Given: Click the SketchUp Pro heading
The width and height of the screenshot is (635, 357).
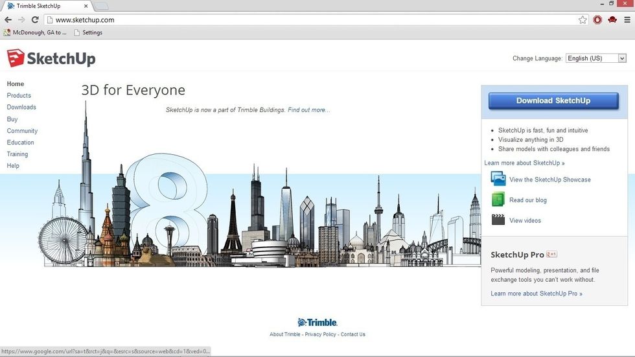Looking at the screenshot, I should 517,255.
